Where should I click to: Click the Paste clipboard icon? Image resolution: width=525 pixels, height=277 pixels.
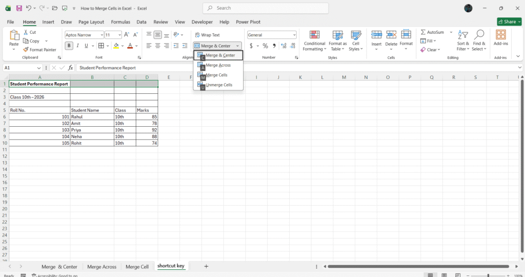click(14, 35)
